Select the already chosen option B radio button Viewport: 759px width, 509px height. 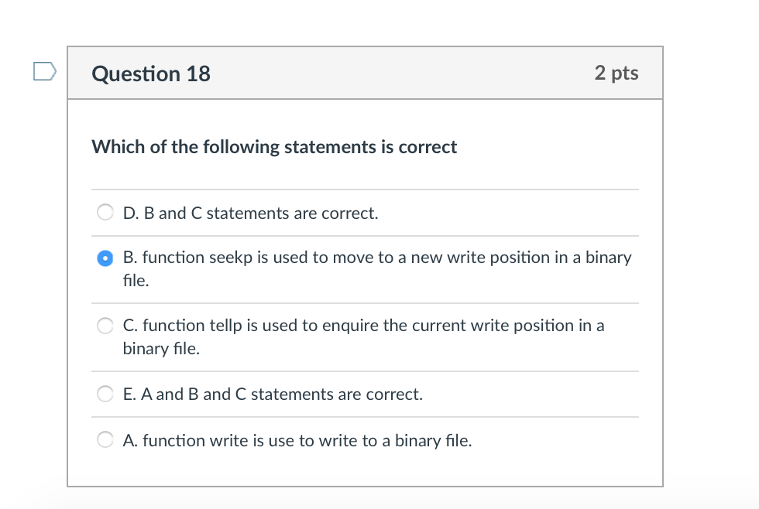105,258
